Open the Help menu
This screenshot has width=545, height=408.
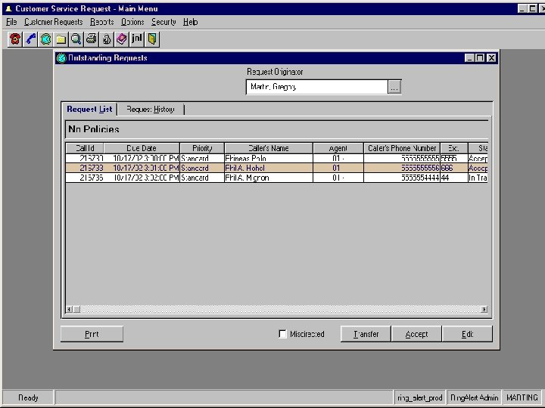coord(191,22)
